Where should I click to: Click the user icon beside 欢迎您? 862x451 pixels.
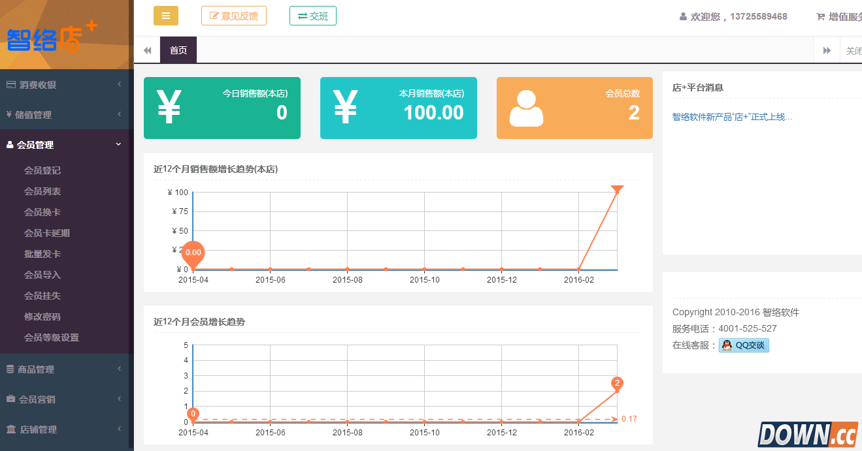coord(682,16)
